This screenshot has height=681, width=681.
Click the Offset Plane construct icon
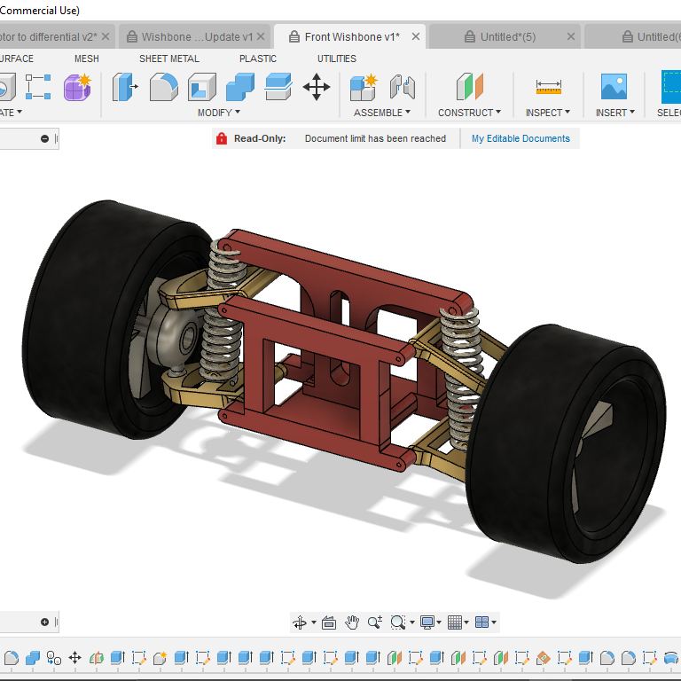(x=469, y=86)
